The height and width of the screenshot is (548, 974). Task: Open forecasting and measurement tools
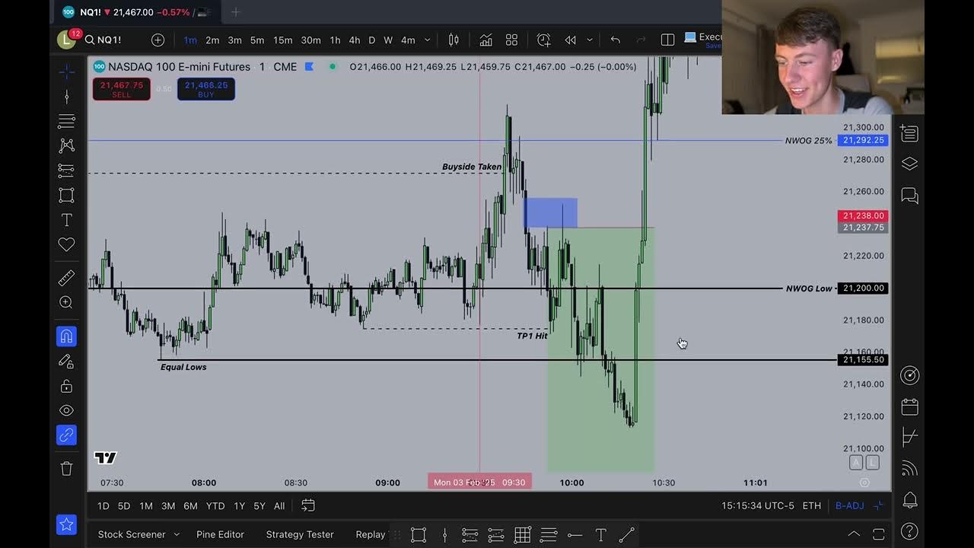click(66, 170)
